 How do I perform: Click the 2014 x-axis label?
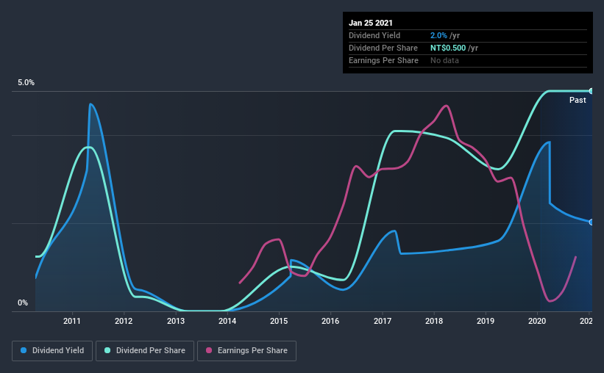click(x=227, y=321)
